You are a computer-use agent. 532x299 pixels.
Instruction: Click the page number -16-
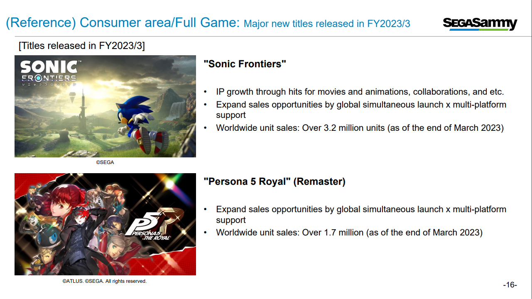pyautogui.click(x=510, y=285)
